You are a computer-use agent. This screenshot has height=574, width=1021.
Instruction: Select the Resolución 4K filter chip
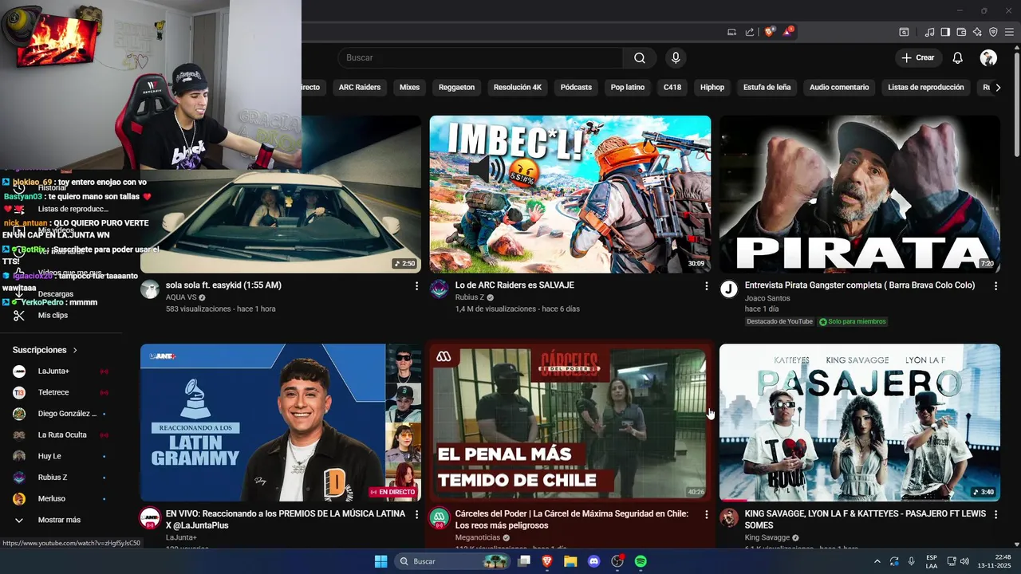click(x=518, y=88)
